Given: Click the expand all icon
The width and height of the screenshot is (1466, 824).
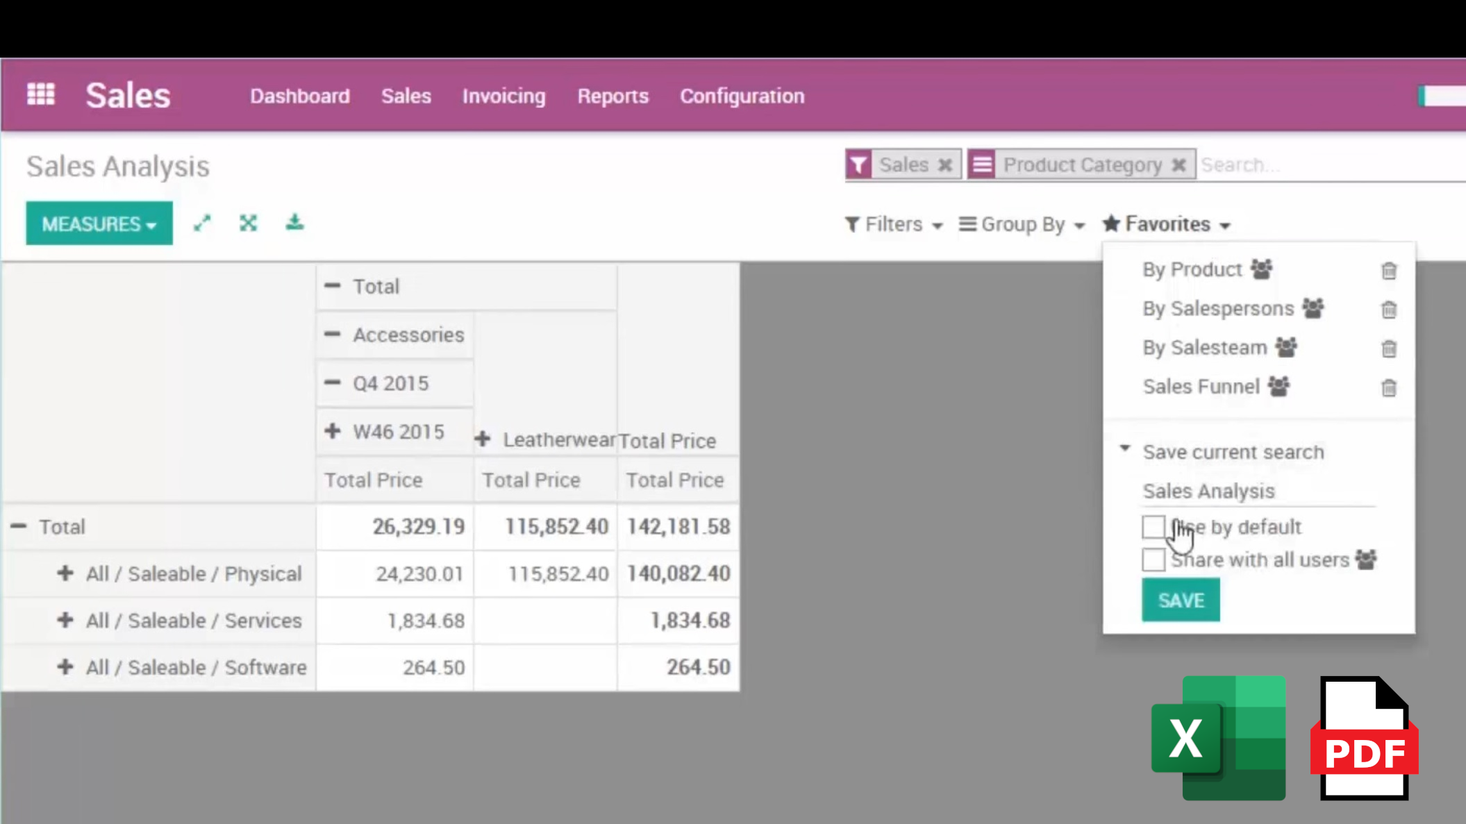Looking at the screenshot, I should (248, 224).
